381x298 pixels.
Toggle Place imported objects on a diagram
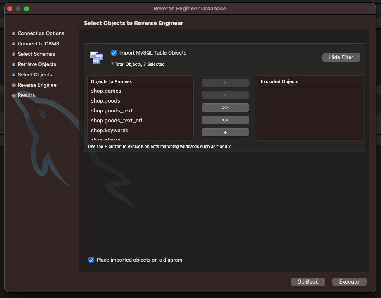(91, 260)
